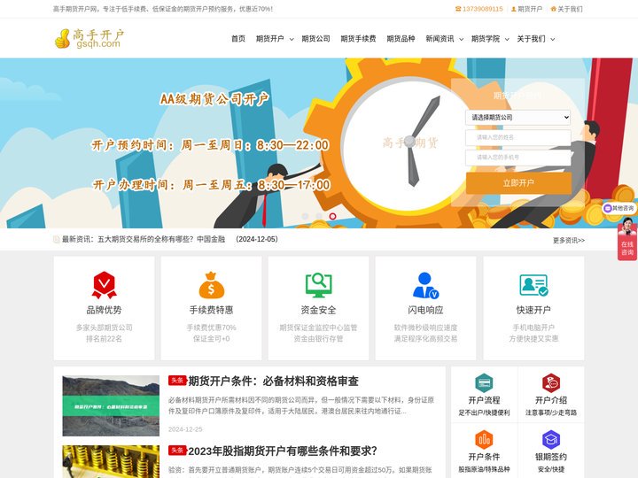Open the 新闻资讯 navigation item
Viewport: 638px width, 478px height.
[x=440, y=39]
